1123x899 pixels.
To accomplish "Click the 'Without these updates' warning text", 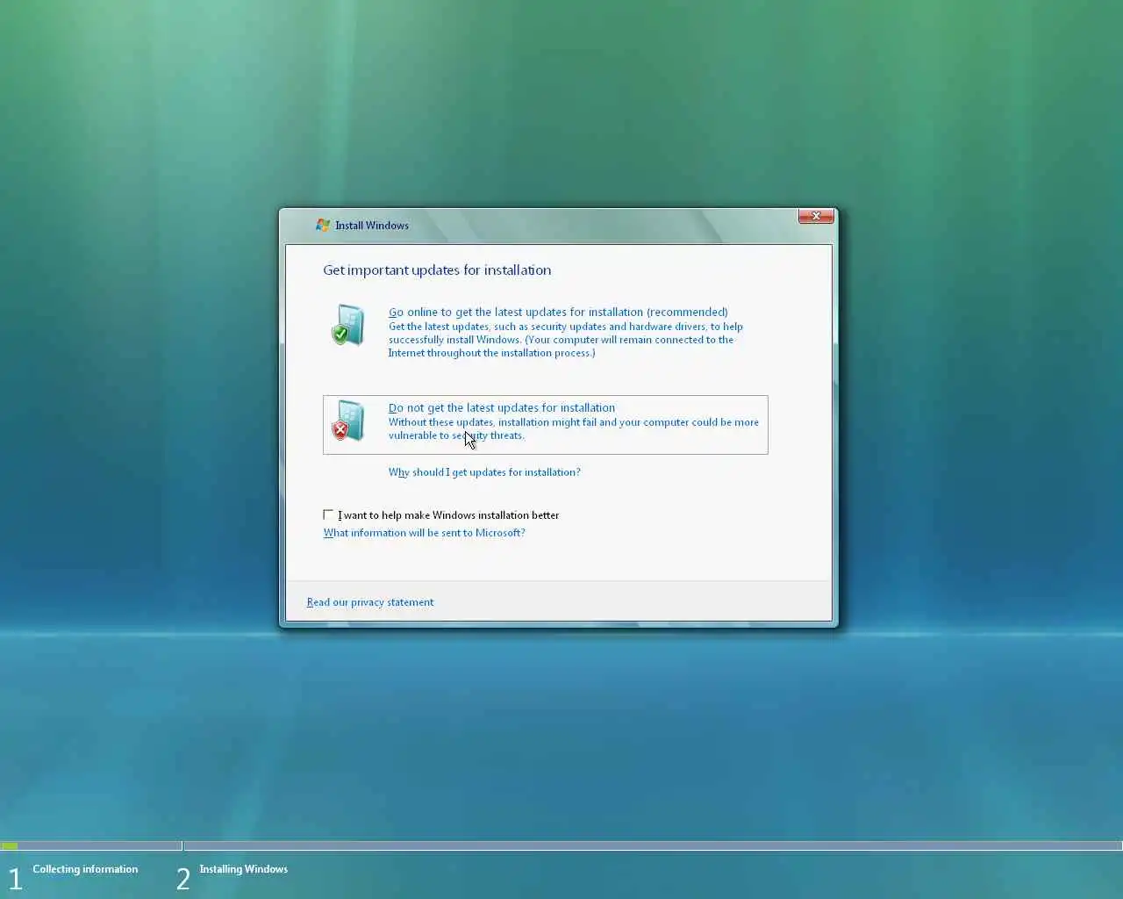I will click(574, 428).
